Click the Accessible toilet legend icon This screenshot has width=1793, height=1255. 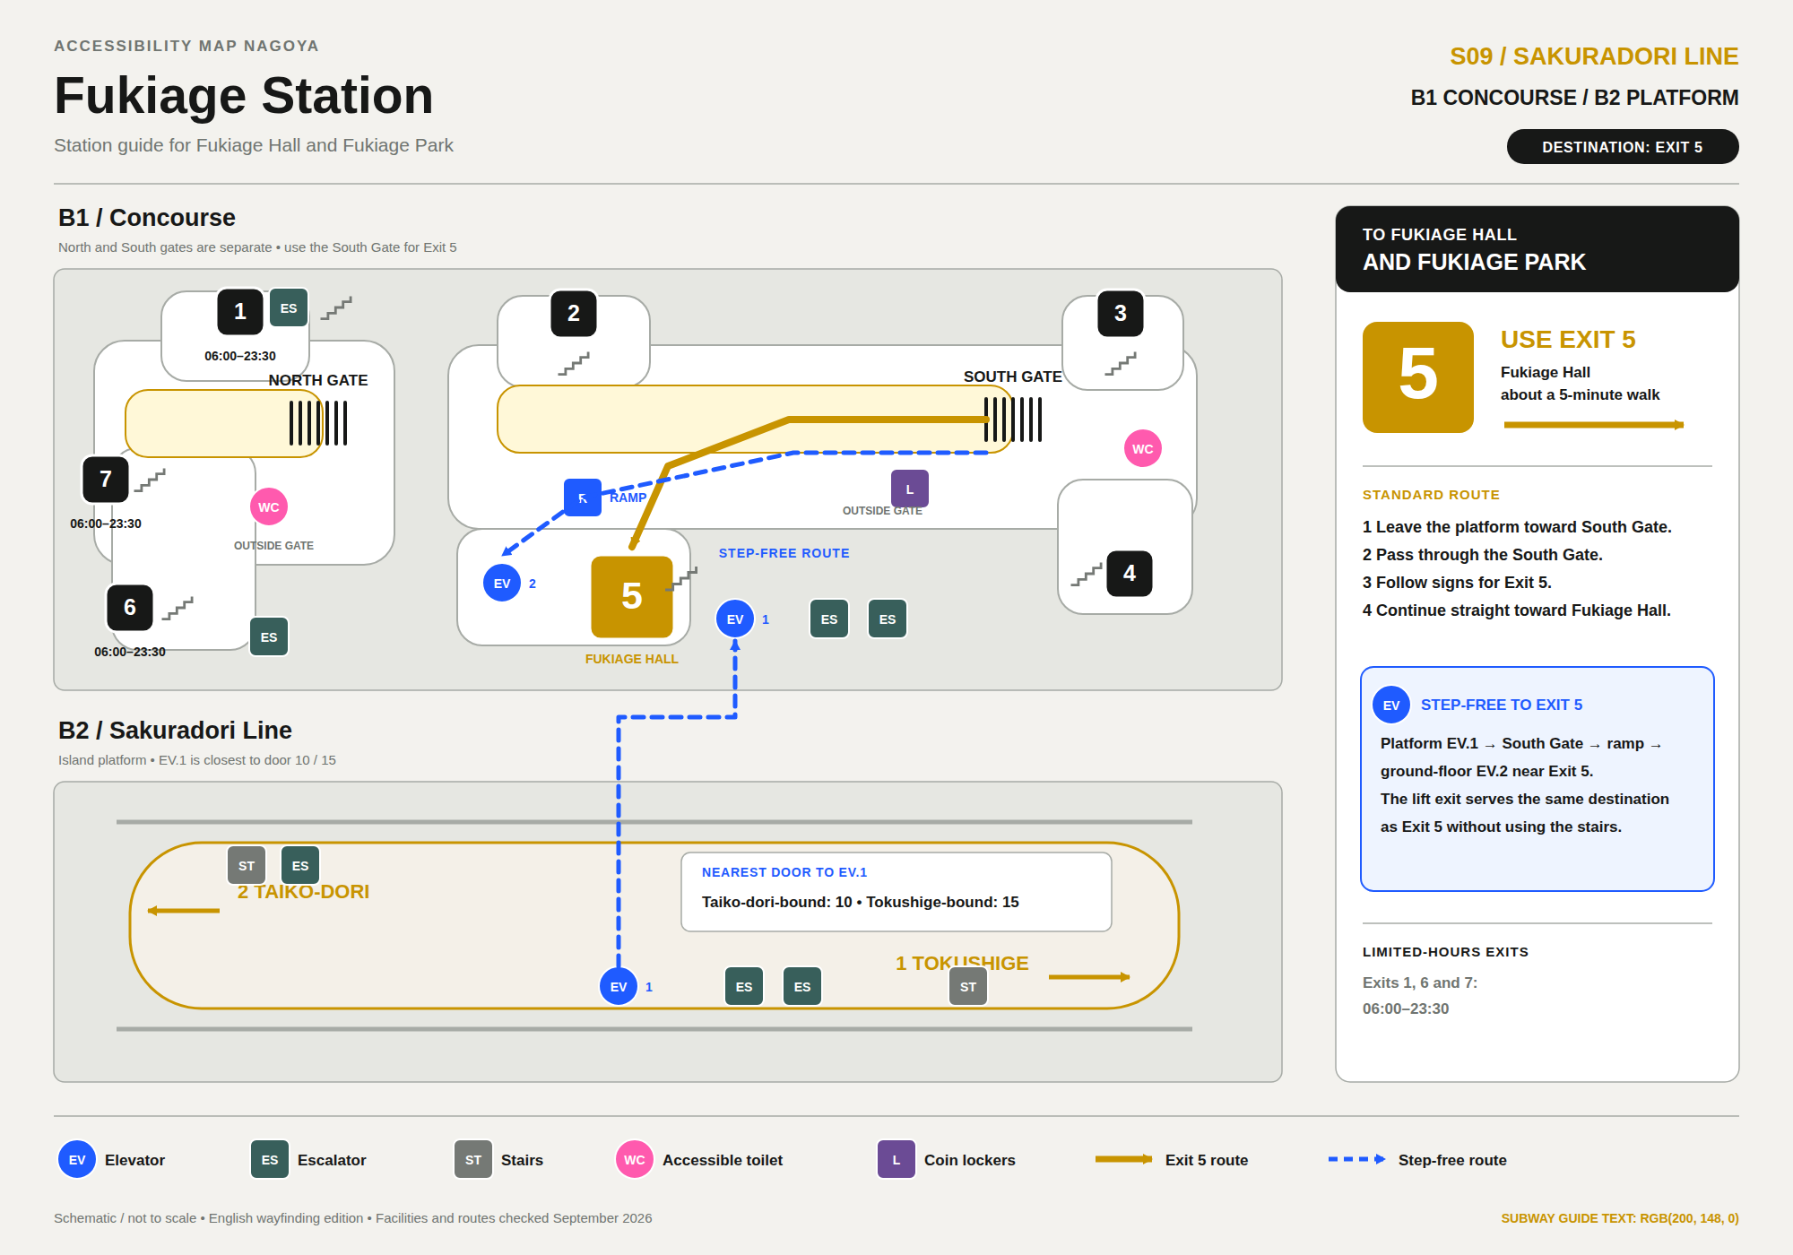pos(635,1159)
